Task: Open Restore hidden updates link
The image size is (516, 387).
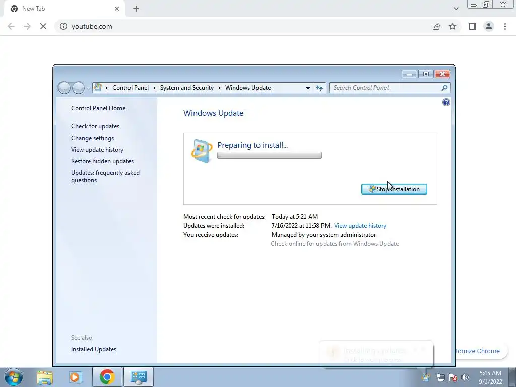Action: point(102,161)
